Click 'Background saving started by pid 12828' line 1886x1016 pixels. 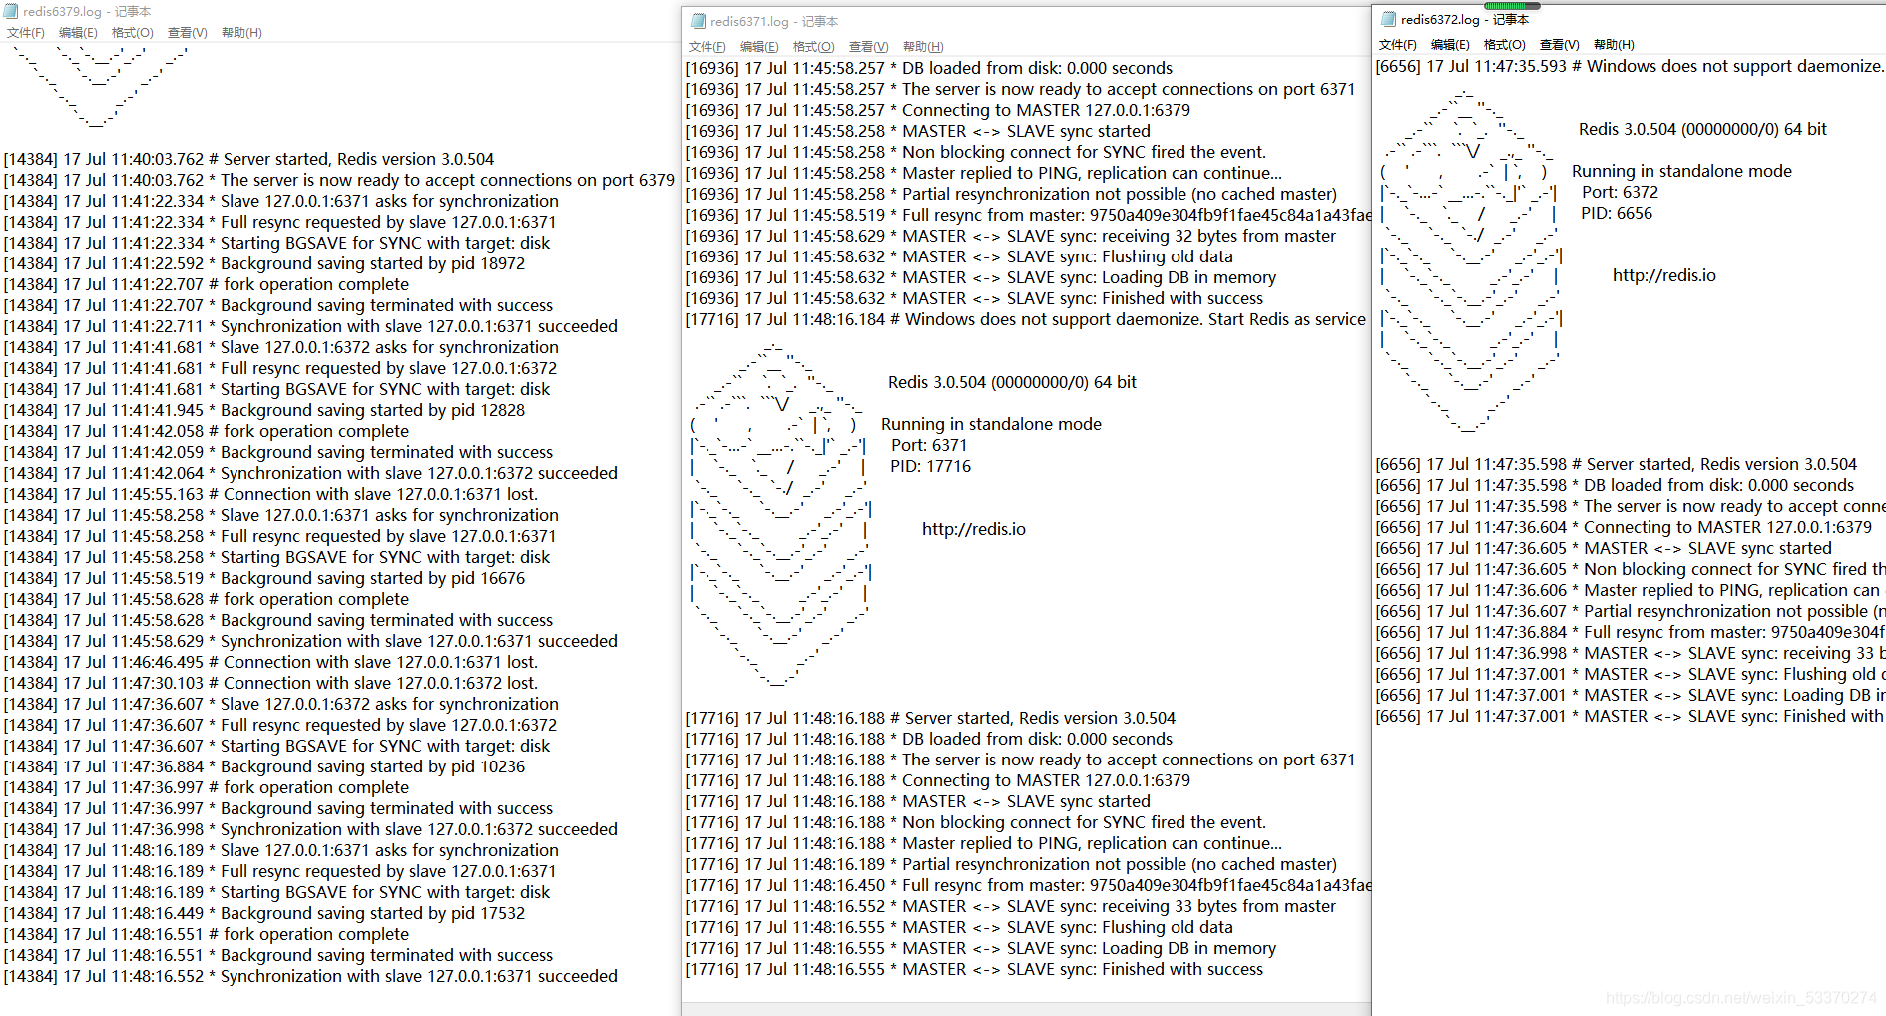coord(264,410)
